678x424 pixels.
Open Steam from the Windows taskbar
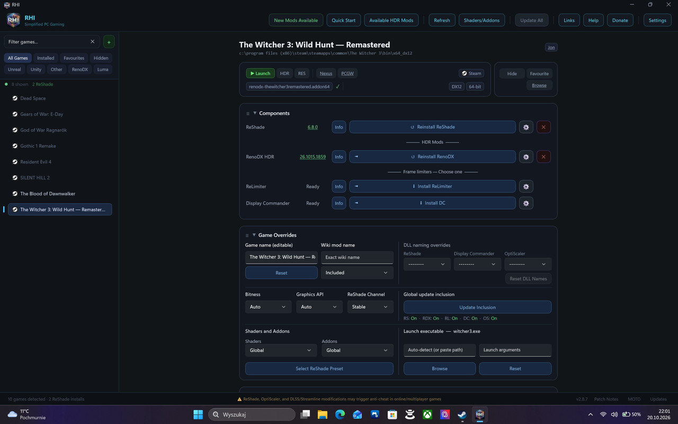(462, 414)
